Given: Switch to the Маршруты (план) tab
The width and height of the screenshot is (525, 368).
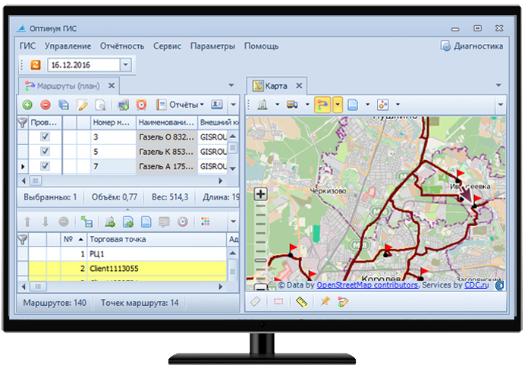Looking at the screenshot, I should pos(68,86).
